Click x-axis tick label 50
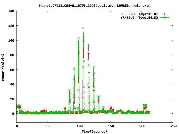Image resolution: width=179 pixels, height=134 pixels. [48, 126]
